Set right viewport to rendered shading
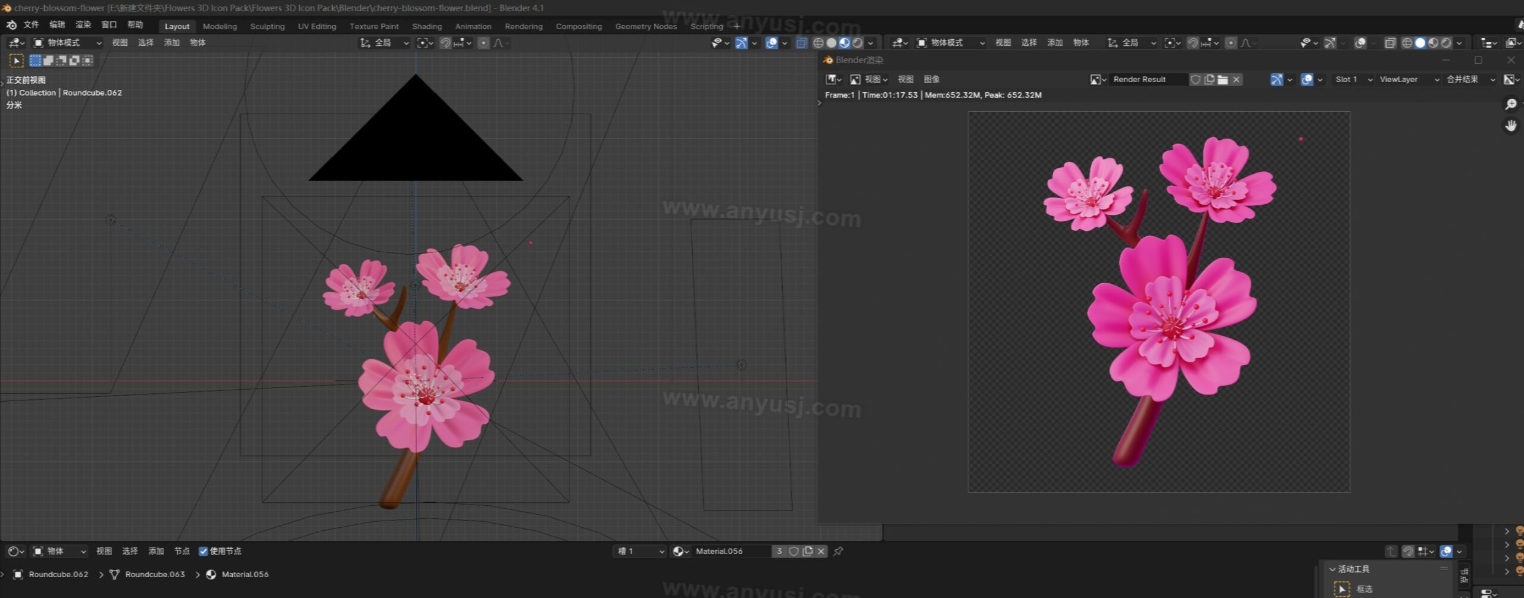The image size is (1524, 598). pyautogui.click(x=1445, y=43)
